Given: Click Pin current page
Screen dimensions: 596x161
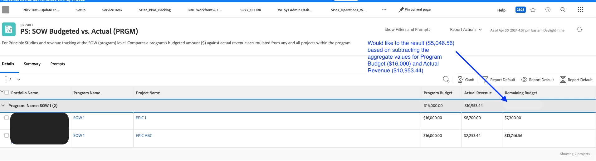Looking at the screenshot, I should pos(418,10).
